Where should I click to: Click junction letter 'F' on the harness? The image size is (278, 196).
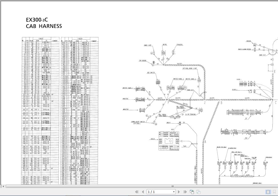click(x=168, y=102)
